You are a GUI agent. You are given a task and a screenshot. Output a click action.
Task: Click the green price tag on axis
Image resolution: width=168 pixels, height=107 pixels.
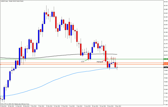tap(166, 59)
